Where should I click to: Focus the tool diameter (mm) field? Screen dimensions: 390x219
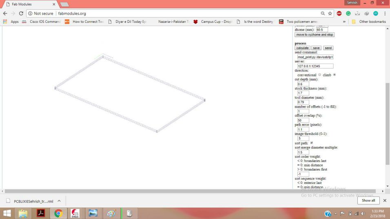(303, 102)
